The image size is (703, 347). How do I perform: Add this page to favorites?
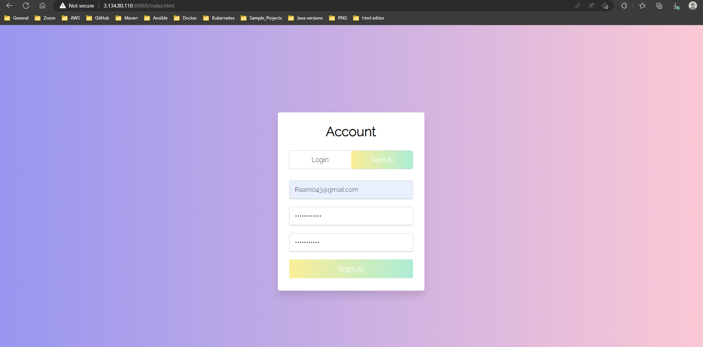605,6
